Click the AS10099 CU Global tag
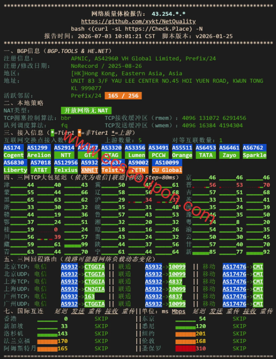Screen dimensions: 276x359 click(167, 166)
